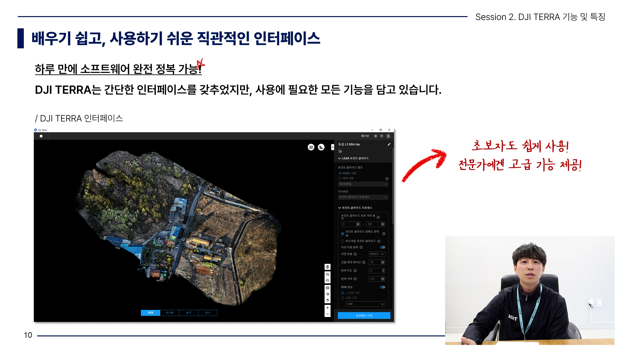
Task: Open the project folder icon
Action: [x=340, y=151]
